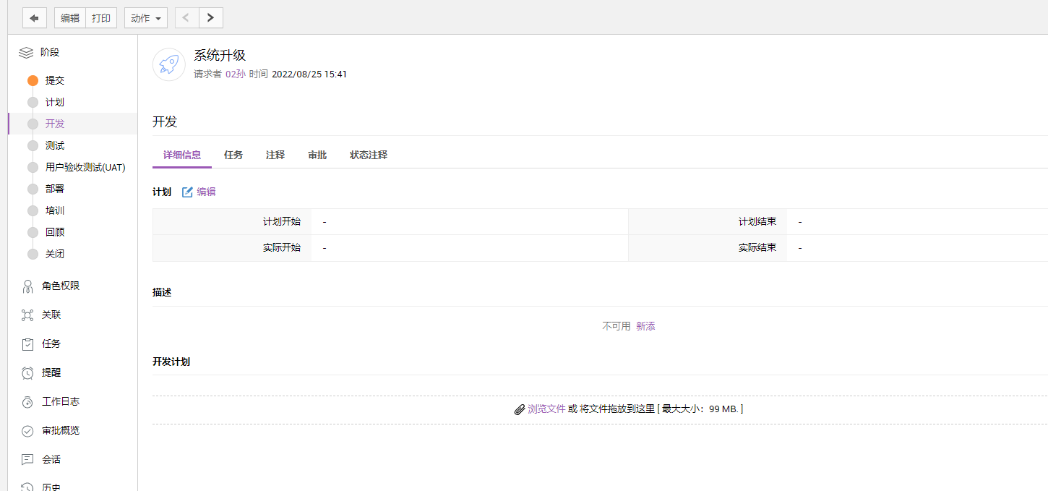Go to next record with right chevron
The height and width of the screenshot is (491, 1048).
click(x=210, y=18)
